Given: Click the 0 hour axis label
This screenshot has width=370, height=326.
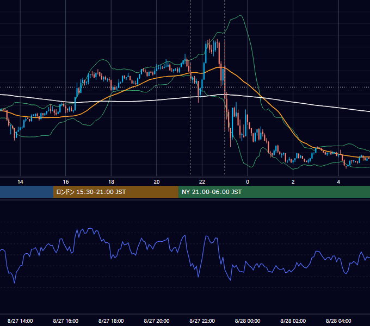Looking at the screenshot, I should [x=248, y=182].
